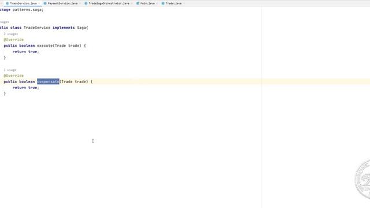Click the closing brace of execute method
This screenshot has width=370, height=208.
click(x=5, y=58)
